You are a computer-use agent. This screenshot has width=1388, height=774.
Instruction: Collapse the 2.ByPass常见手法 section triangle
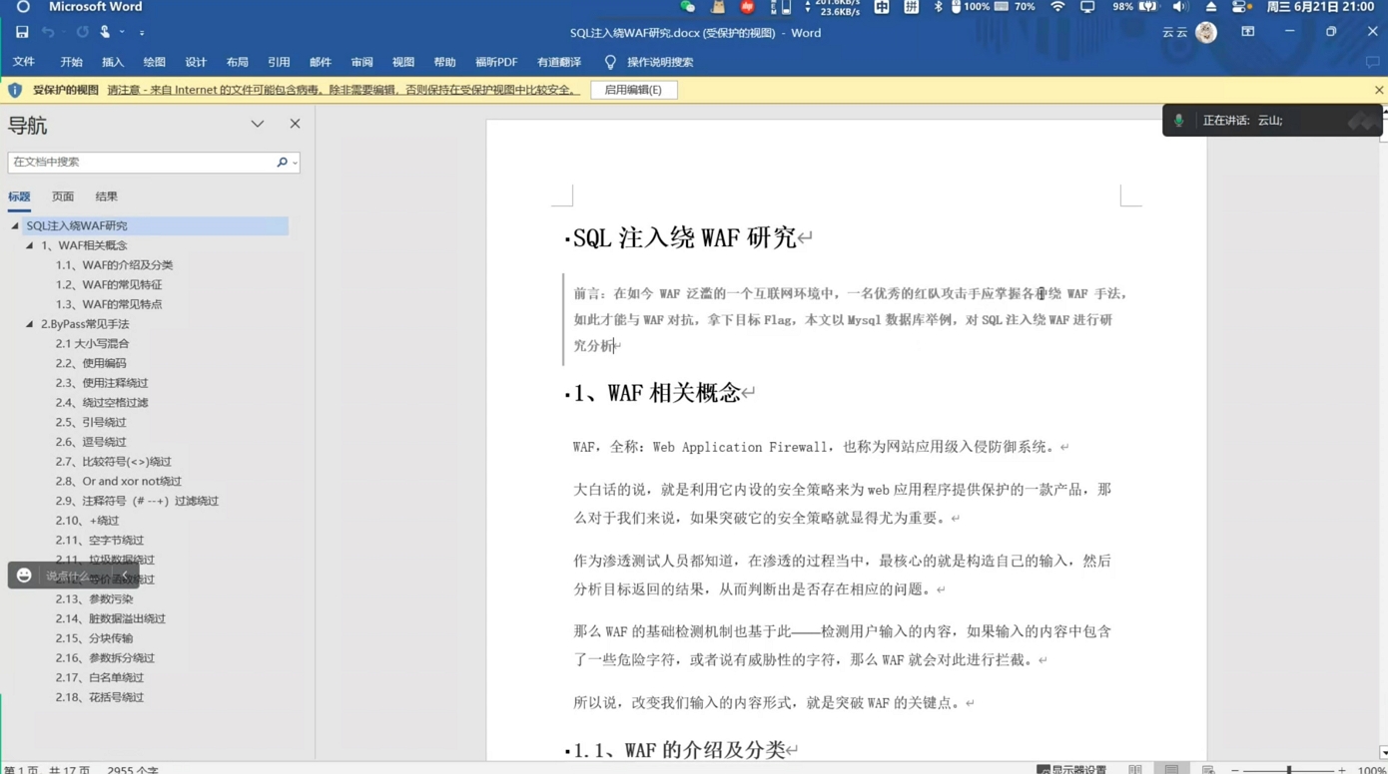tap(29, 324)
